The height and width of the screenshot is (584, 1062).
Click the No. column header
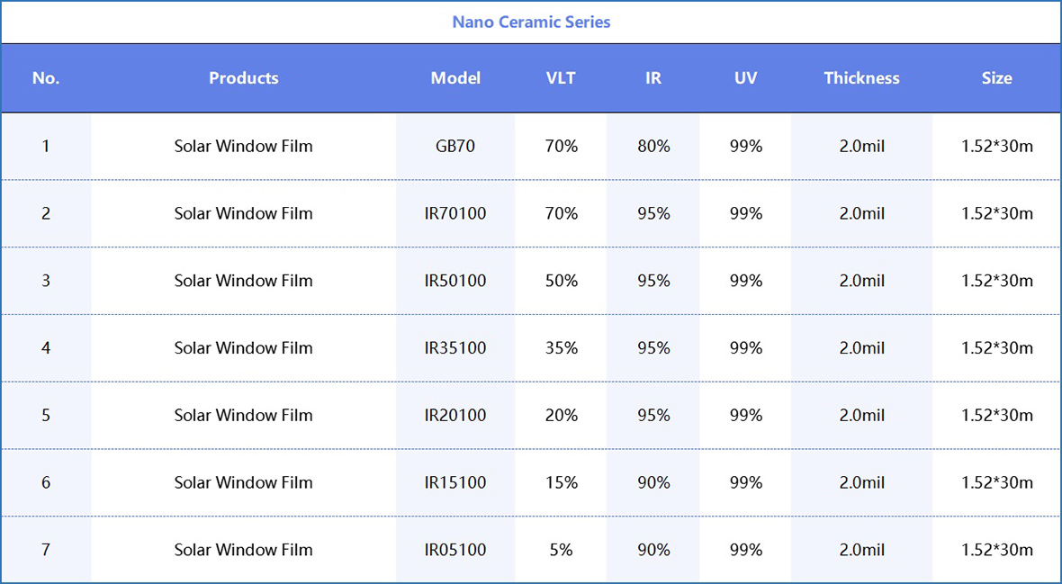pos(46,78)
